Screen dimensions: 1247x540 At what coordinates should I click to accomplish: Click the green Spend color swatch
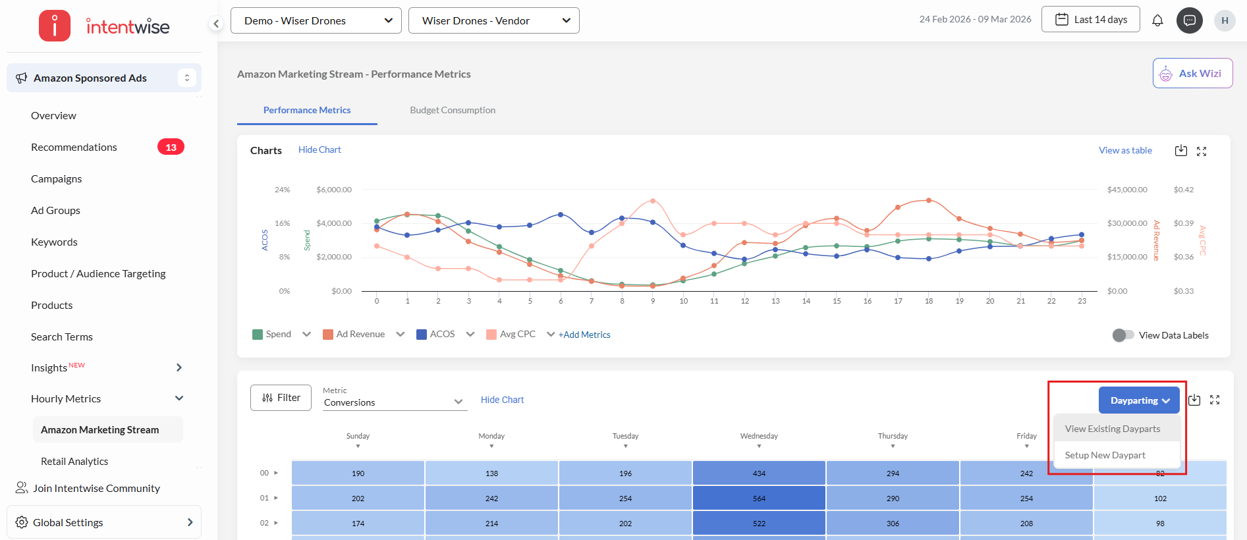(x=258, y=335)
